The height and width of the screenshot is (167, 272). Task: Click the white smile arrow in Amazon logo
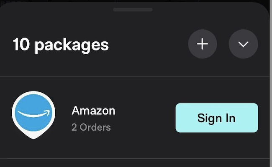pos(34,114)
